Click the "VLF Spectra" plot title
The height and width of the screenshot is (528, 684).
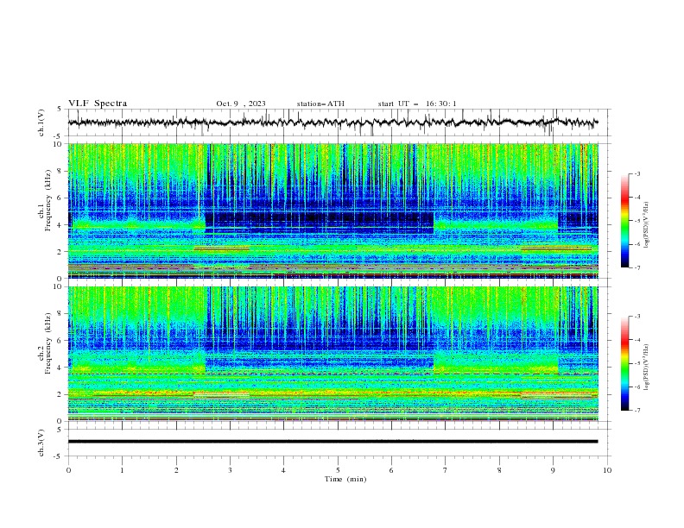coord(98,104)
